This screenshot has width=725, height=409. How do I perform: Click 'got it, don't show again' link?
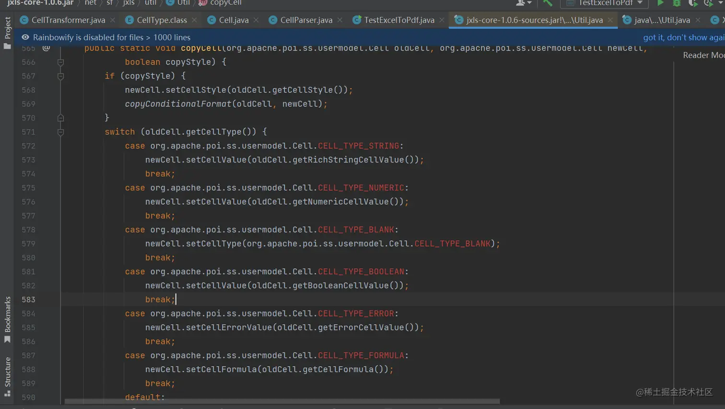pyautogui.click(x=684, y=37)
